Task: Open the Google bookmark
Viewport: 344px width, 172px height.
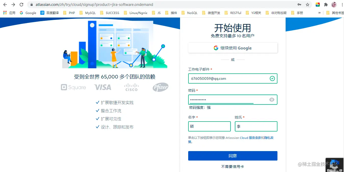Action: coord(28,13)
